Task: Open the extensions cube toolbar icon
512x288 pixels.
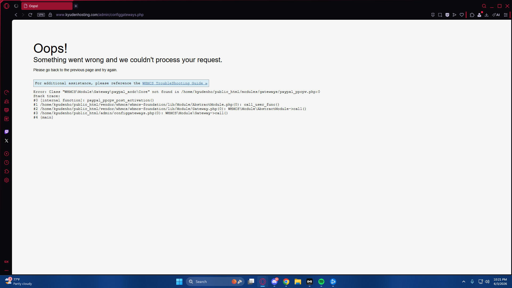Action: pyautogui.click(x=472, y=15)
